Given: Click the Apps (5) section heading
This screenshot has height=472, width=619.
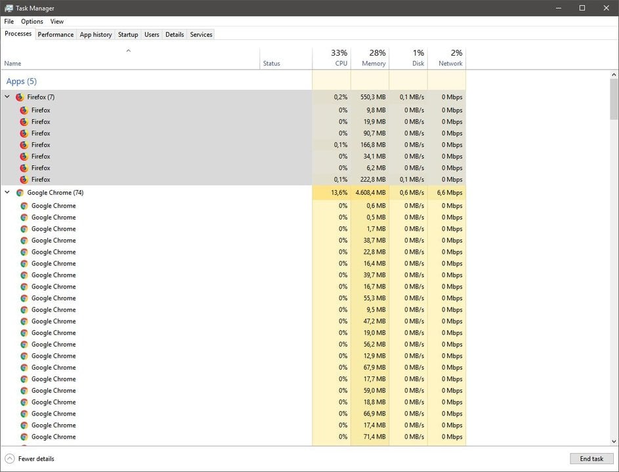Looking at the screenshot, I should coord(21,81).
